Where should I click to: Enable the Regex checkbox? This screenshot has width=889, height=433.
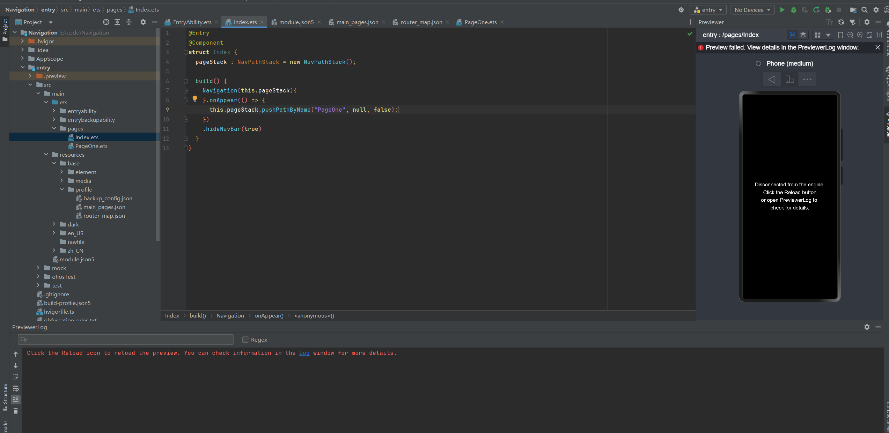pyautogui.click(x=245, y=339)
